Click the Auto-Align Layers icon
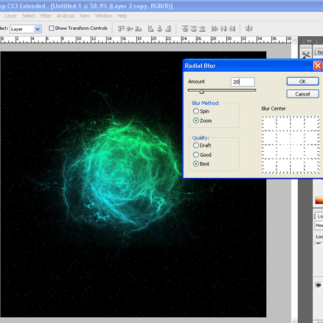323x323 pixels. click(249, 28)
